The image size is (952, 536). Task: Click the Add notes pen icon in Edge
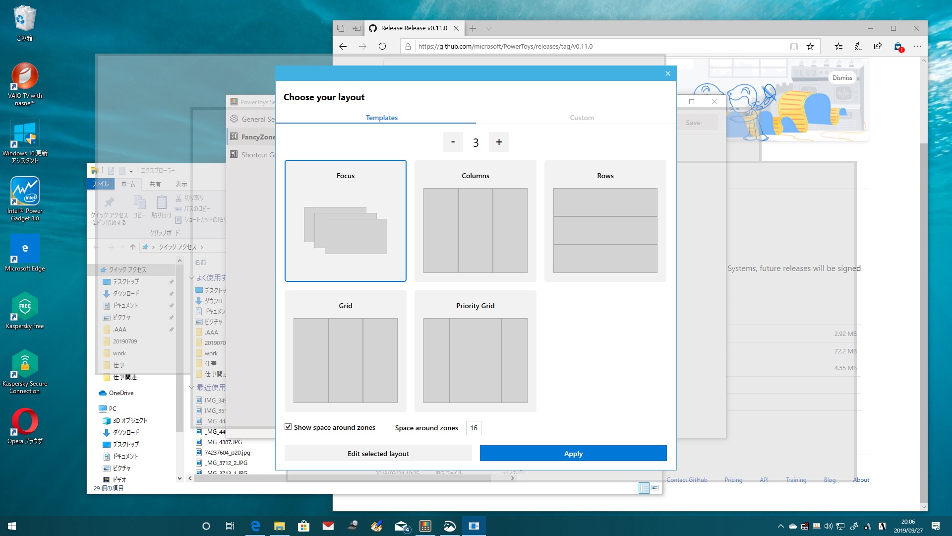[x=858, y=46]
